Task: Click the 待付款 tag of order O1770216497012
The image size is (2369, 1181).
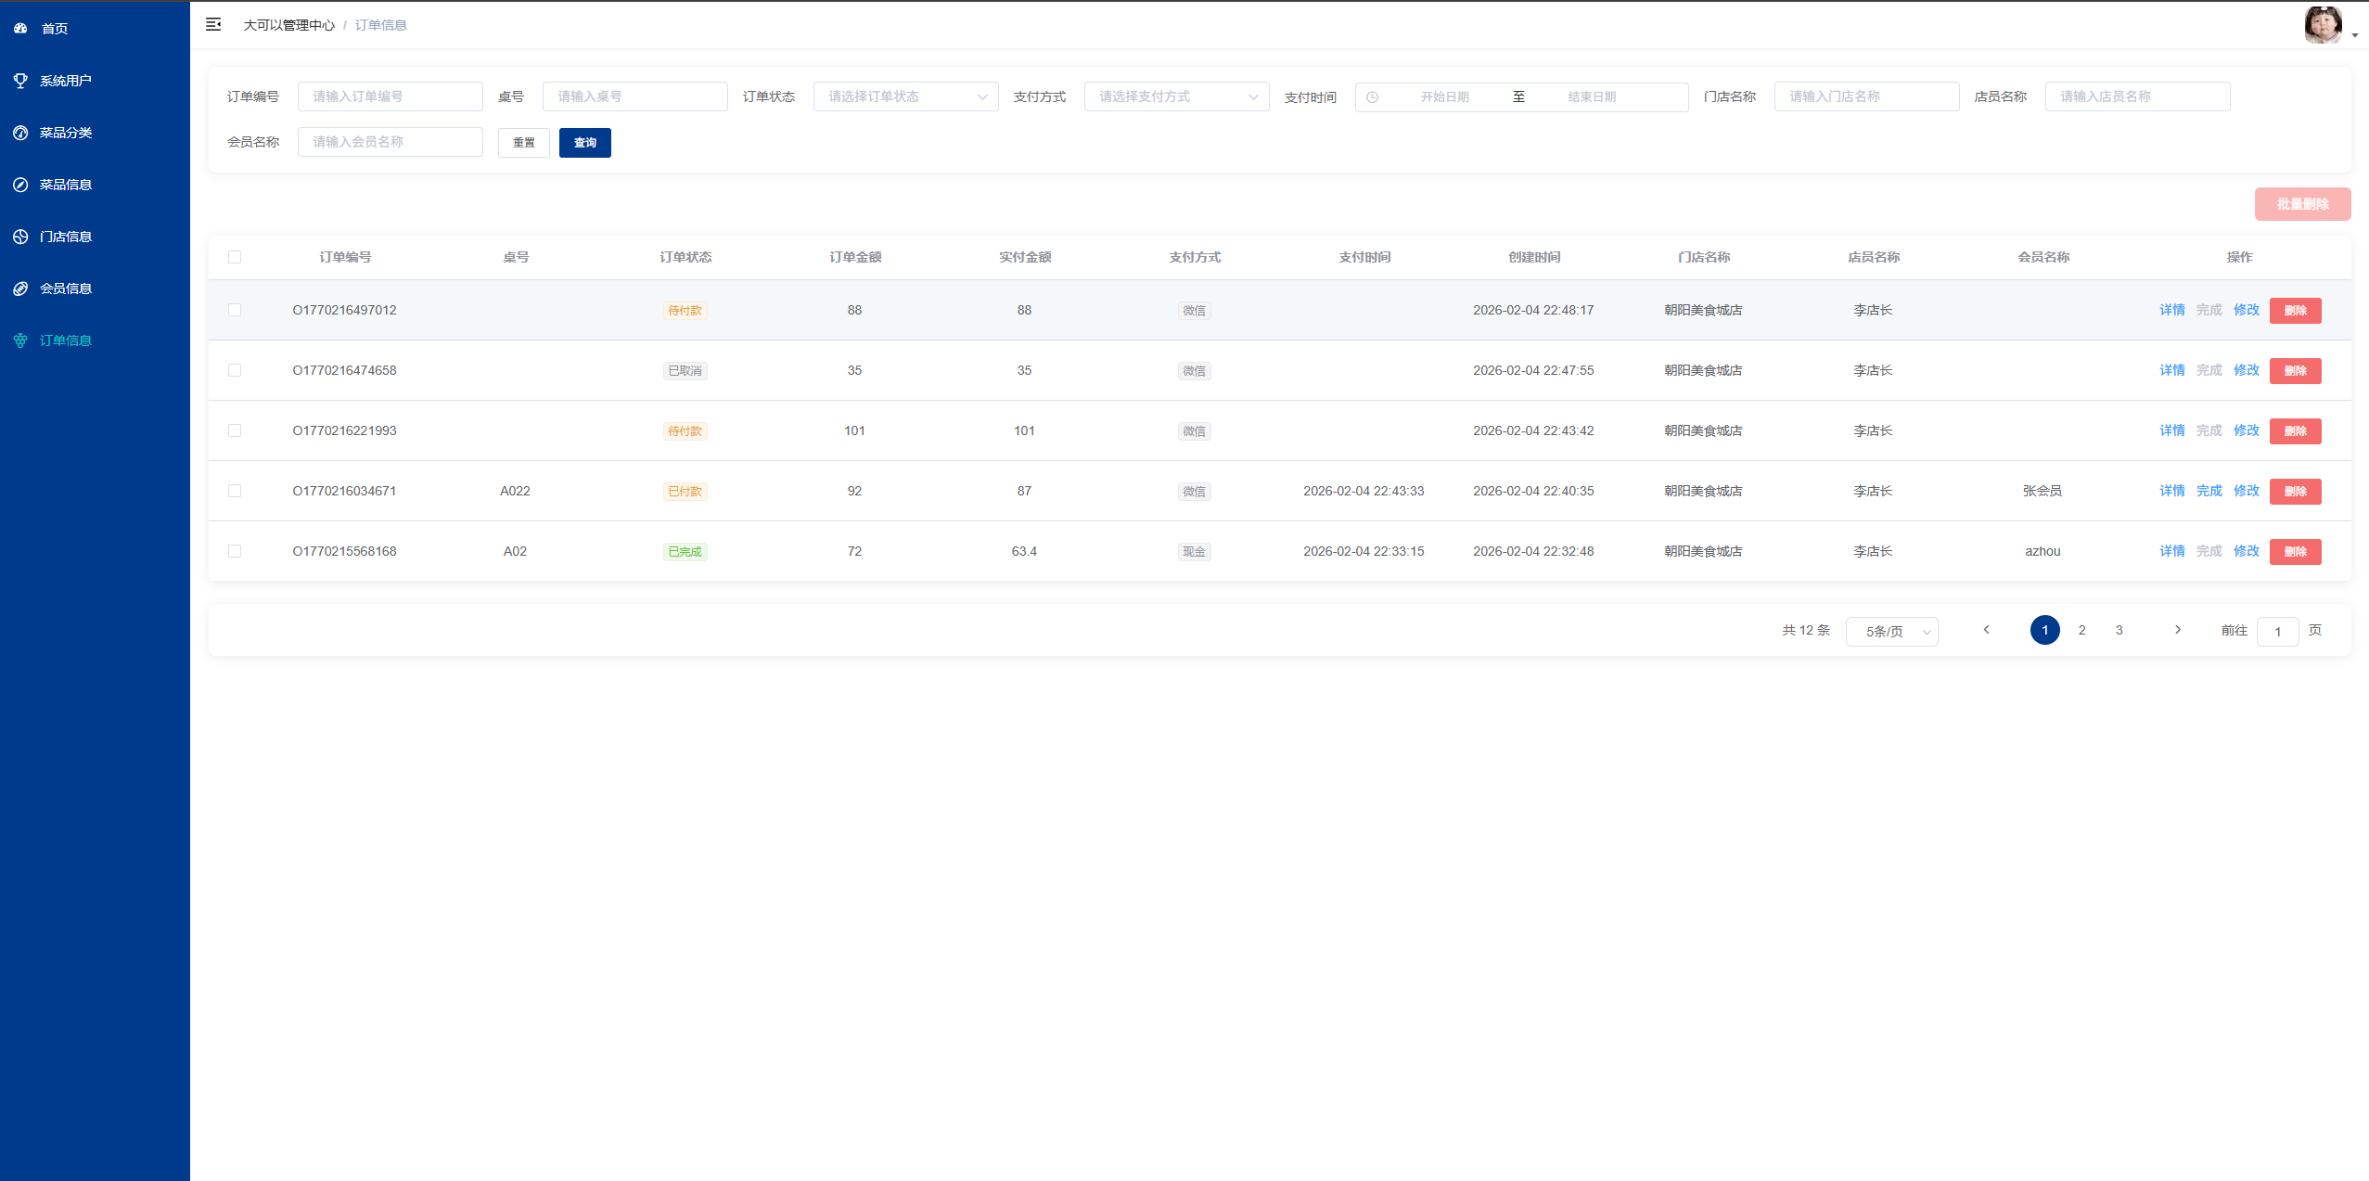Action: coord(685,311)
